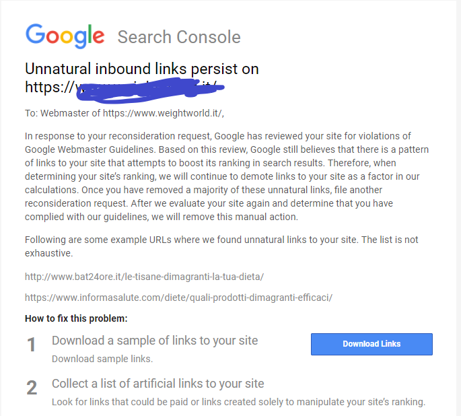Click the step number 1 marker

click(32, 345)
